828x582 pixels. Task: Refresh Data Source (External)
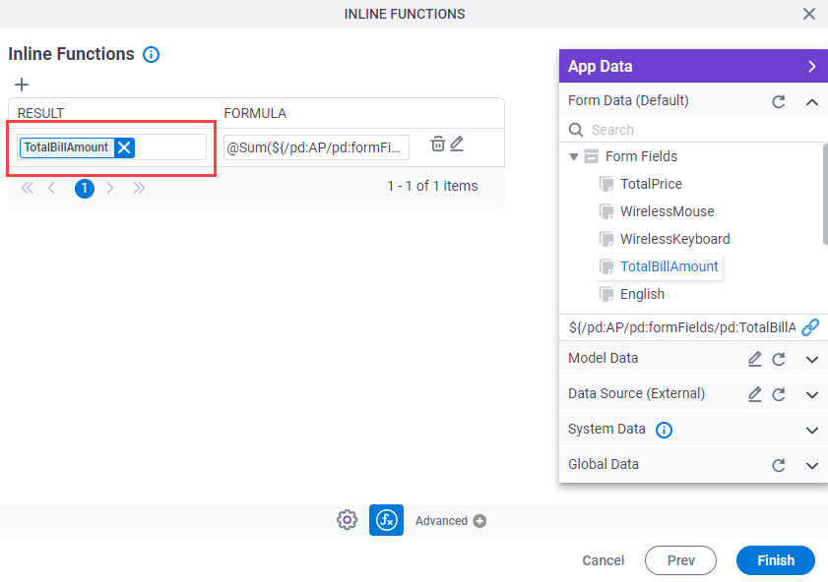[779, 394]
